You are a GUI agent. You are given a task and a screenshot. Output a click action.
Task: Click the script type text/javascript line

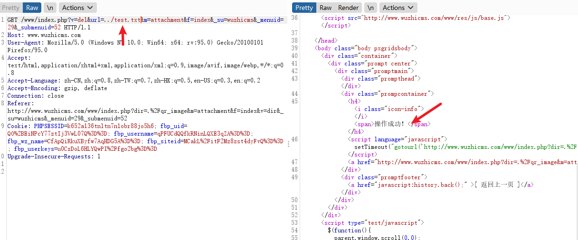(373, 223)
